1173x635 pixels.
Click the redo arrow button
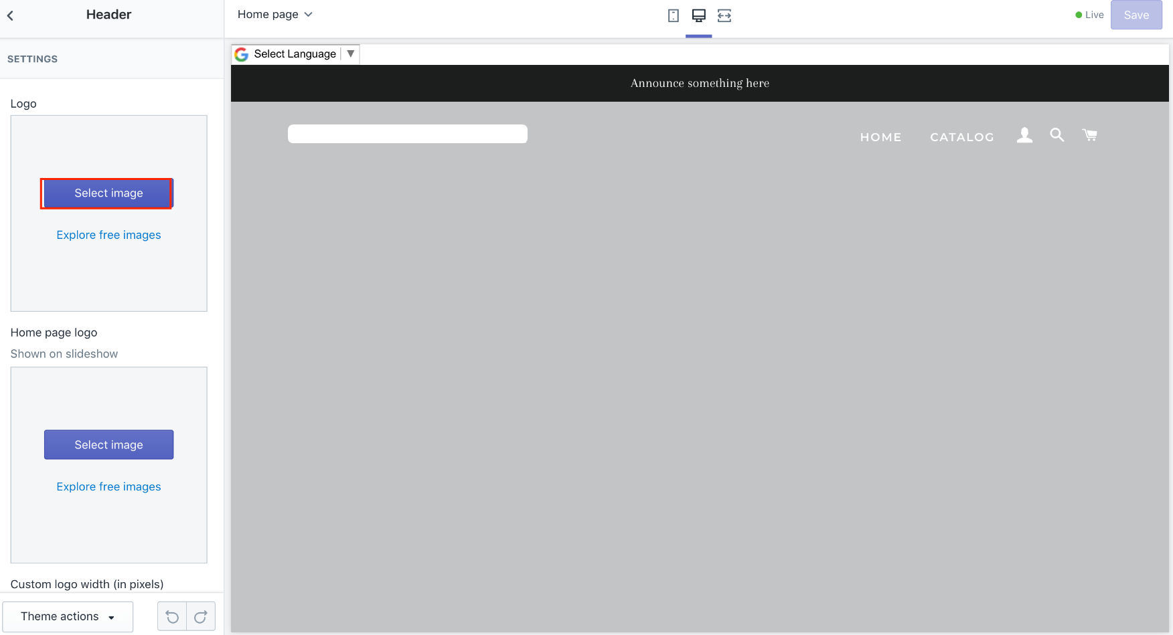coord(201,616)
